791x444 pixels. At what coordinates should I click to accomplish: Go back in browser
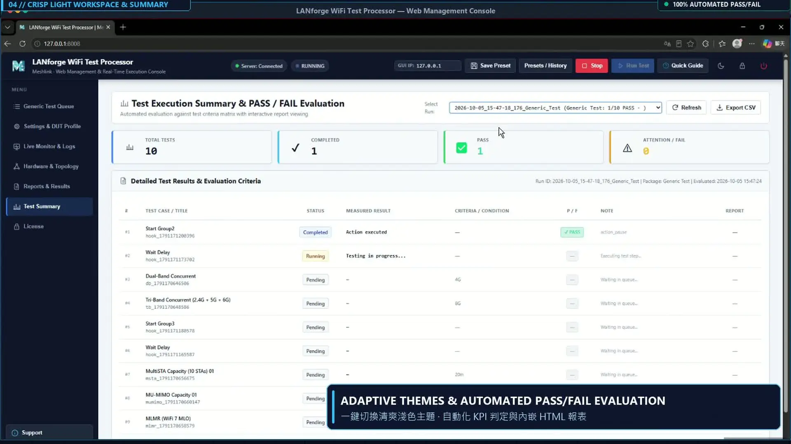[7, 44]
